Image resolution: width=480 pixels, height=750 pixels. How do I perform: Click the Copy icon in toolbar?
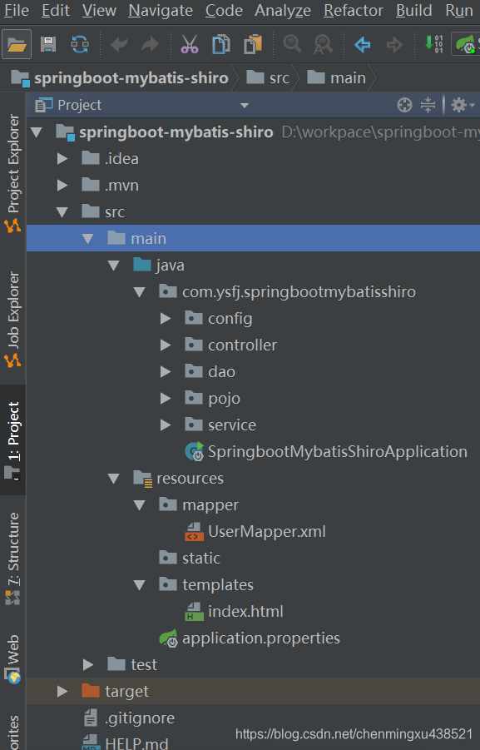tap(221, 44)
